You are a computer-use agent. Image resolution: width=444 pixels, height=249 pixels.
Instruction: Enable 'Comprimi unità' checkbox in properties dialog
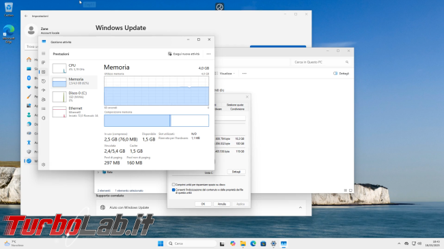tap(174, 184)
